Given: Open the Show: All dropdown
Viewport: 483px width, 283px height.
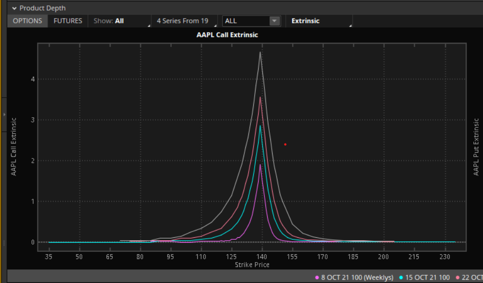Looking at the screenshot, I should (x=119, y=21).
